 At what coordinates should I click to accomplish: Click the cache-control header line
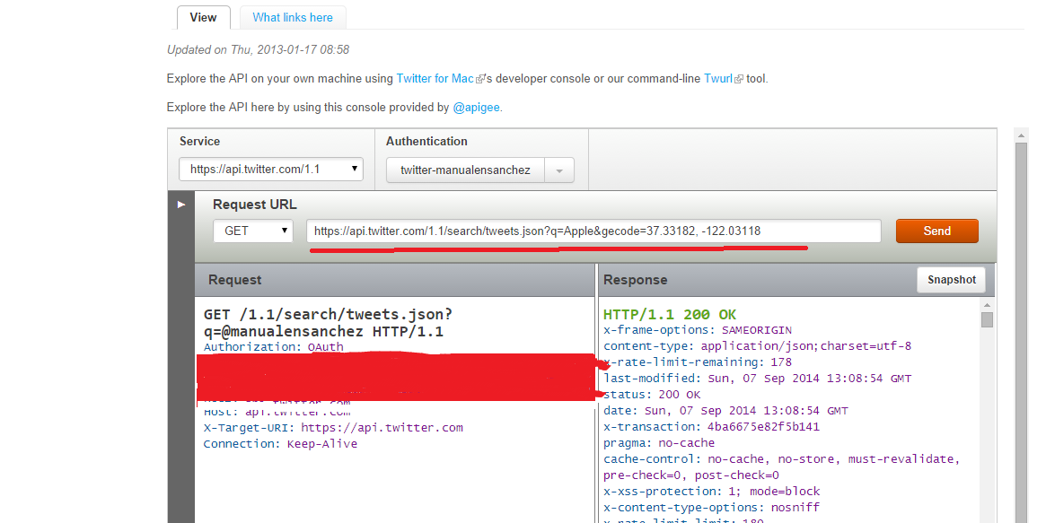coord(782,467)
